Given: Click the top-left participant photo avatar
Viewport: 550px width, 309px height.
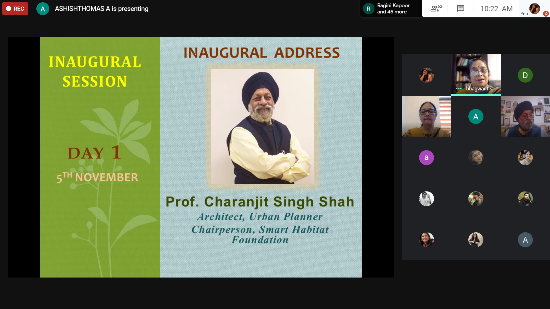Looking at the screenshot, I should tap(426, 75).
